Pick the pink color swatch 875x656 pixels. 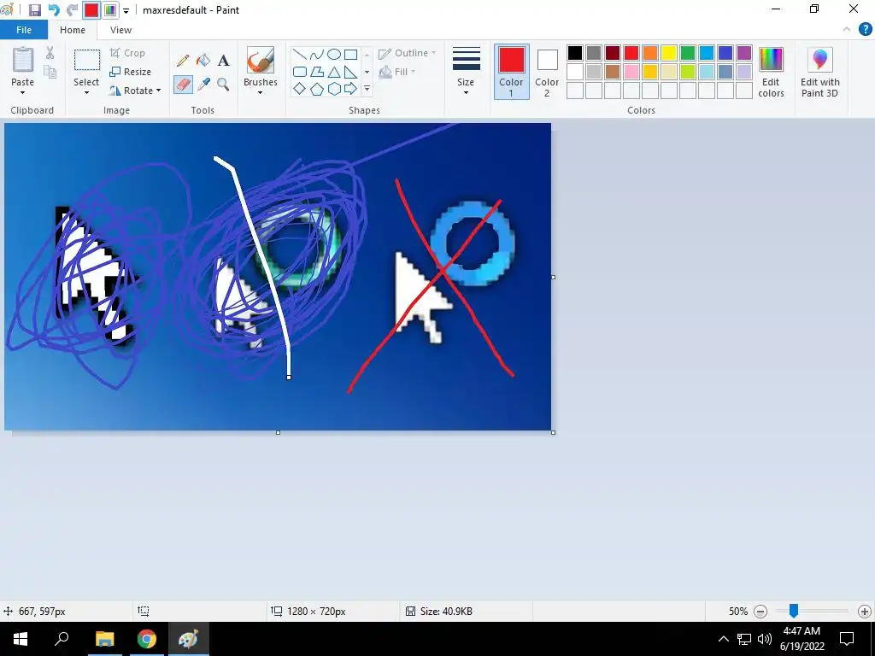point(631,72)
